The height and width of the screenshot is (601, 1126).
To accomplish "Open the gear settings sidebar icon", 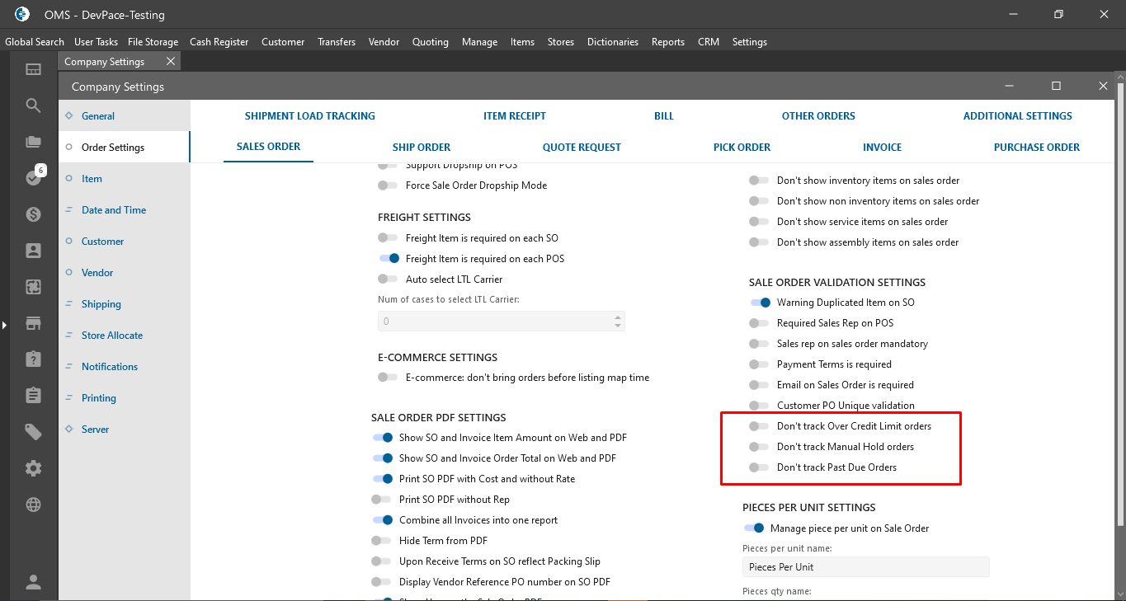I will click(33, 468).
